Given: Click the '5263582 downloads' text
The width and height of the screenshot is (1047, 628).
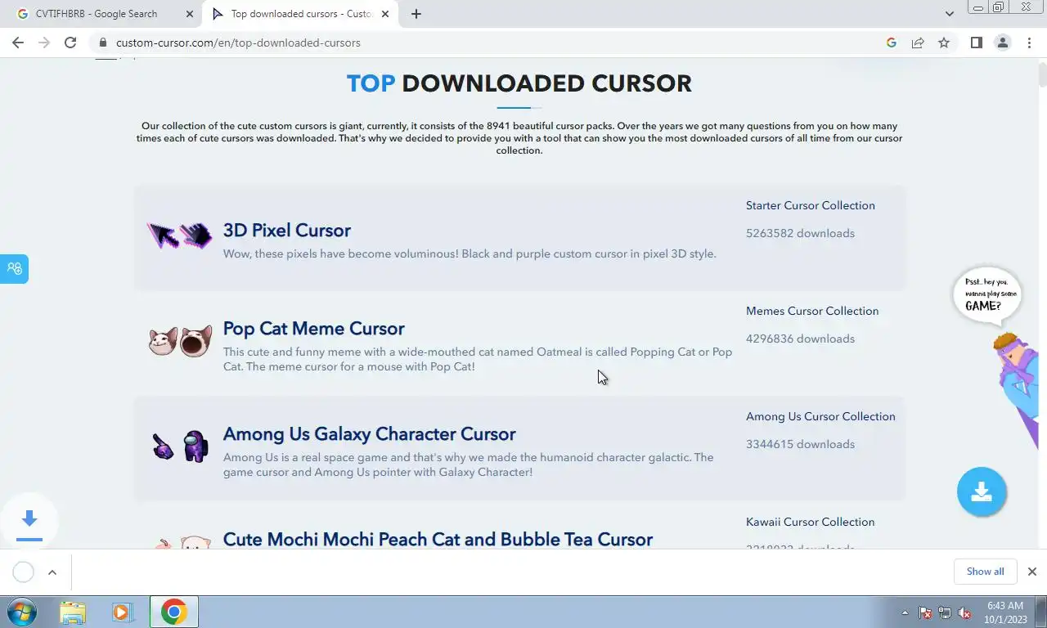Looking at the screenshot, I should [x=800, y=233].
